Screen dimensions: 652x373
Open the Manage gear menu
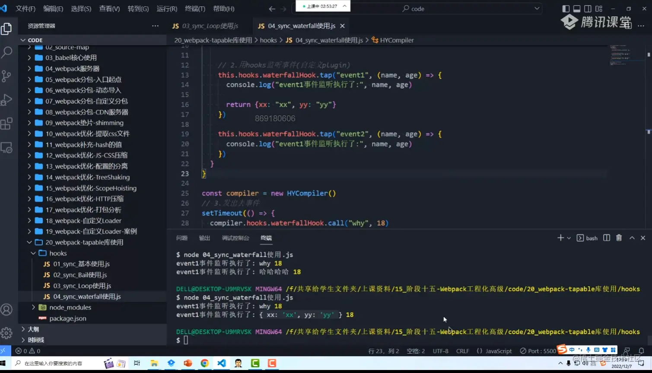(6, 333)
